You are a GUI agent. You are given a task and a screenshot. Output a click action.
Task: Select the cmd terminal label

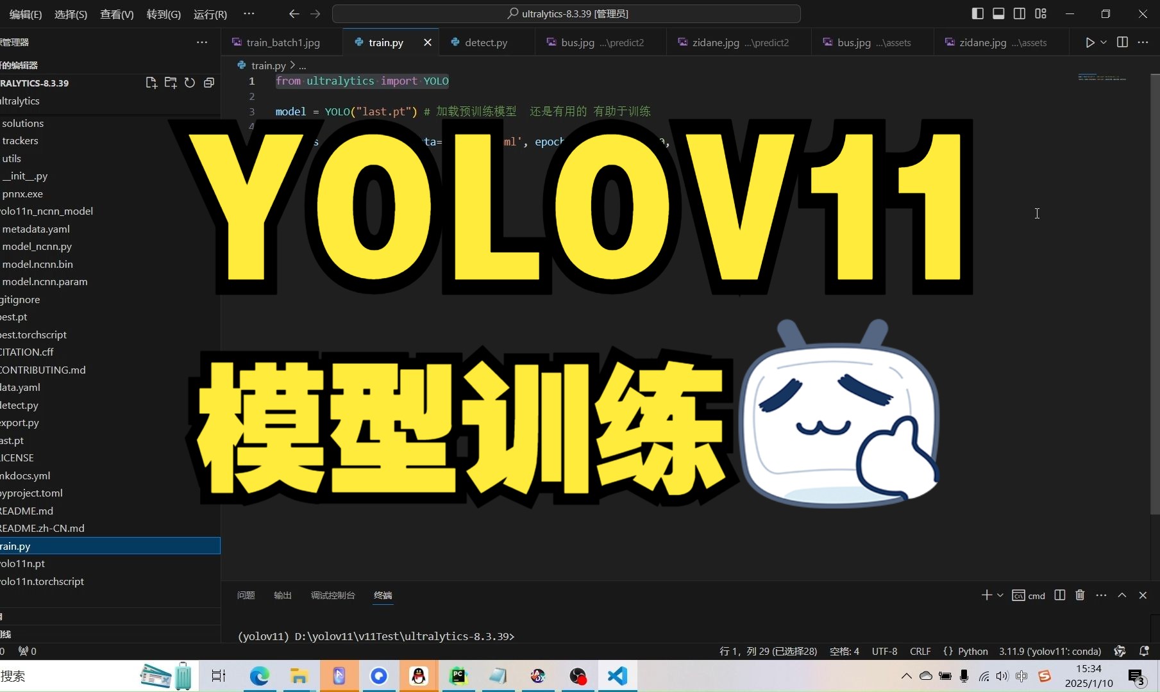coord(1029,595)
